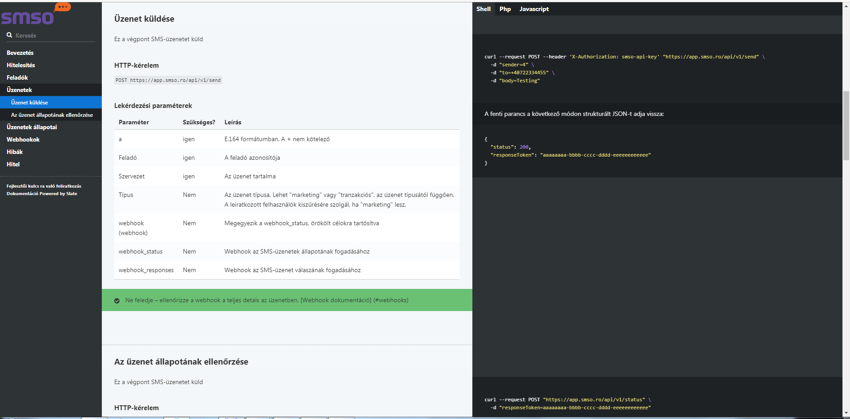Click the status 200 JSON line
The height and width of the screenshot is (419, 850).
point(510,147)
